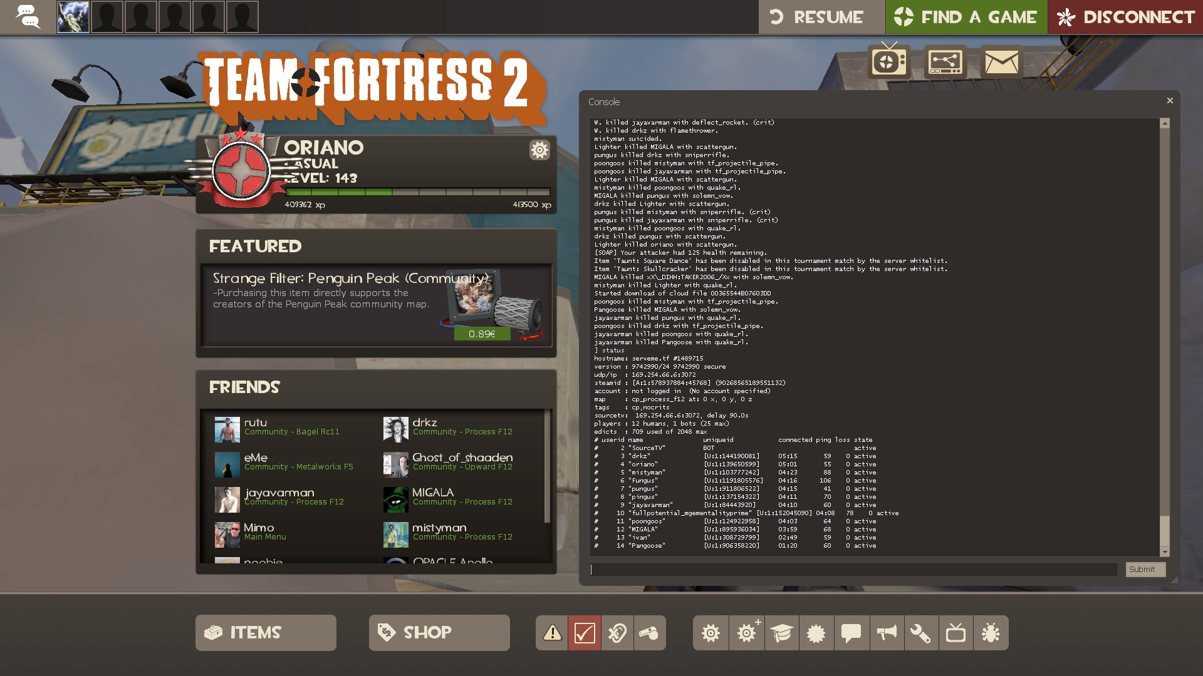Click the 0.89€ price button
1203x676 pixels.
(482, 334)
